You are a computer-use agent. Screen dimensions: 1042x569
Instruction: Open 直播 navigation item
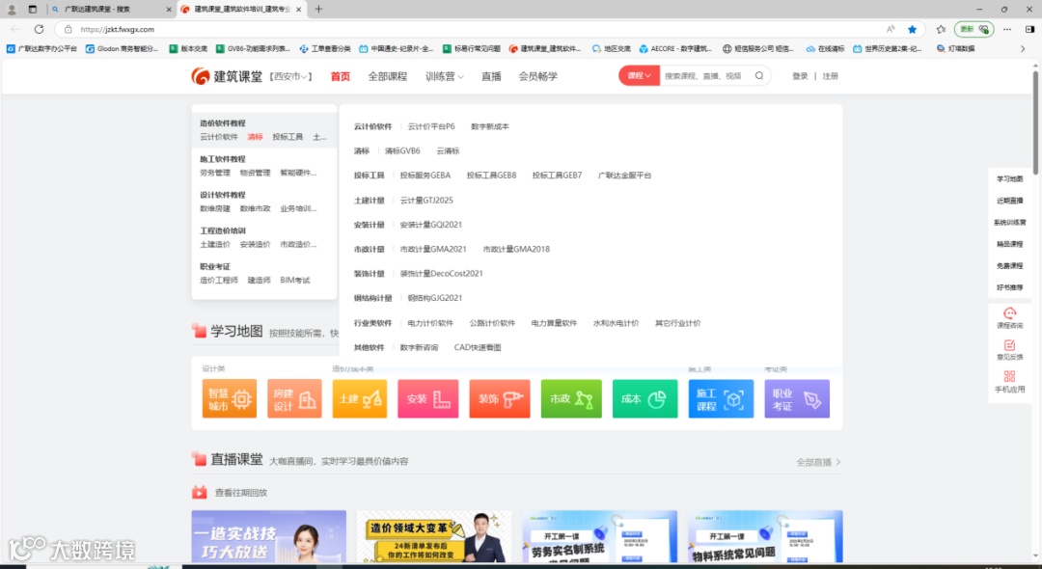coord(491,76)
